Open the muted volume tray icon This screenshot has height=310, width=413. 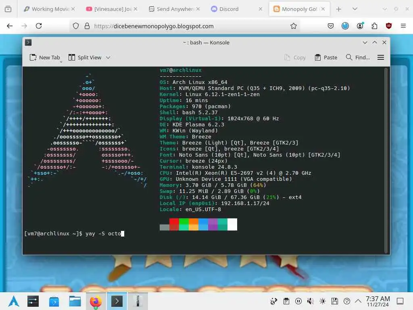(311, 301)
